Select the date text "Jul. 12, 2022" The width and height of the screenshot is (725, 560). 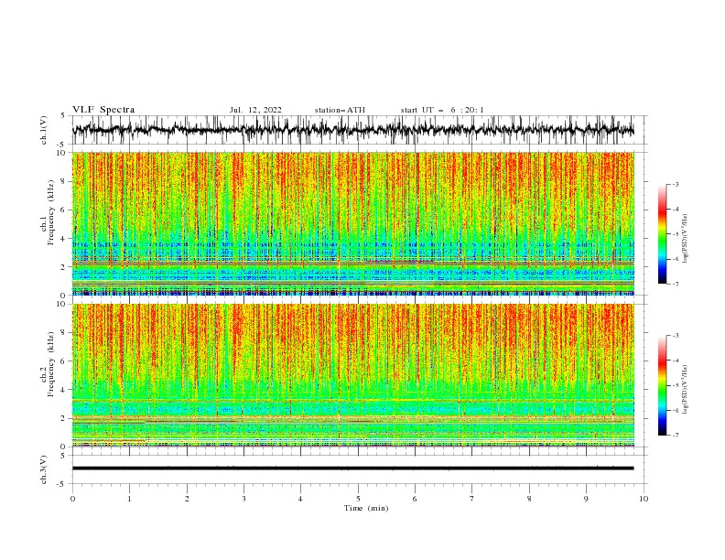255,110
